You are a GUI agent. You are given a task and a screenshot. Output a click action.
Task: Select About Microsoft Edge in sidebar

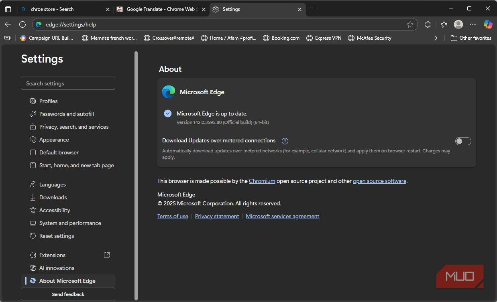point(68,281)
